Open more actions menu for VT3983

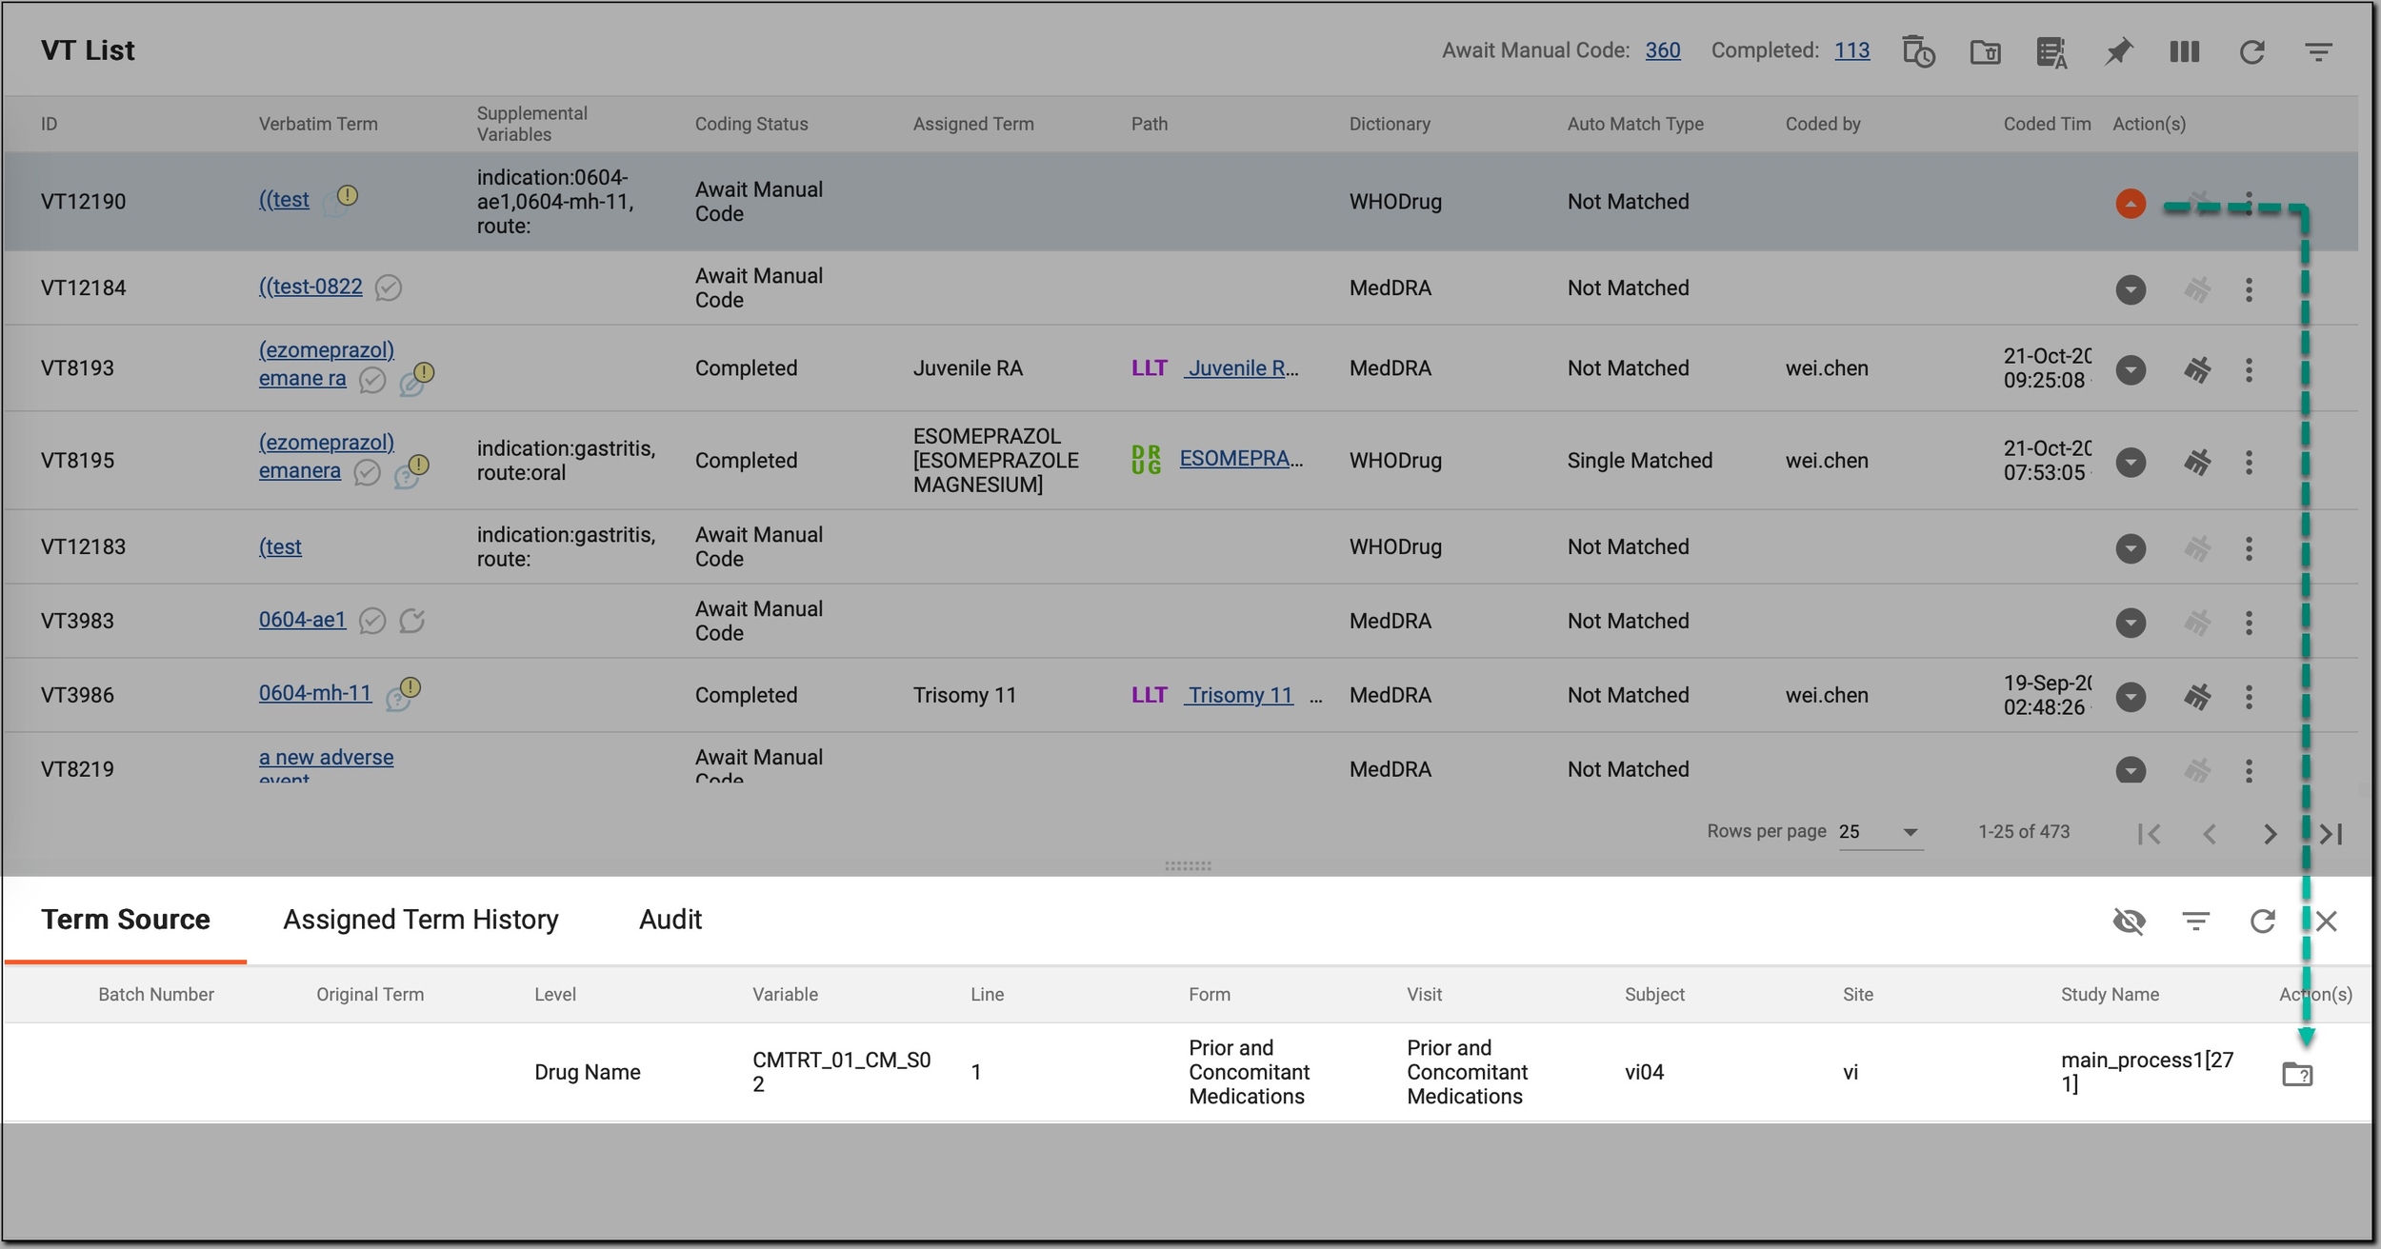(x=2249, y=623)
